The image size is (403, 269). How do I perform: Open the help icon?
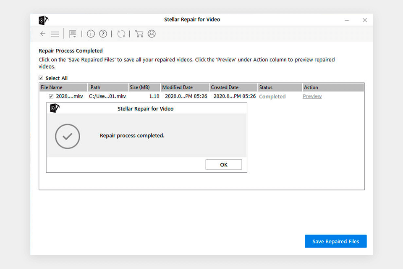tap(103, 34)
